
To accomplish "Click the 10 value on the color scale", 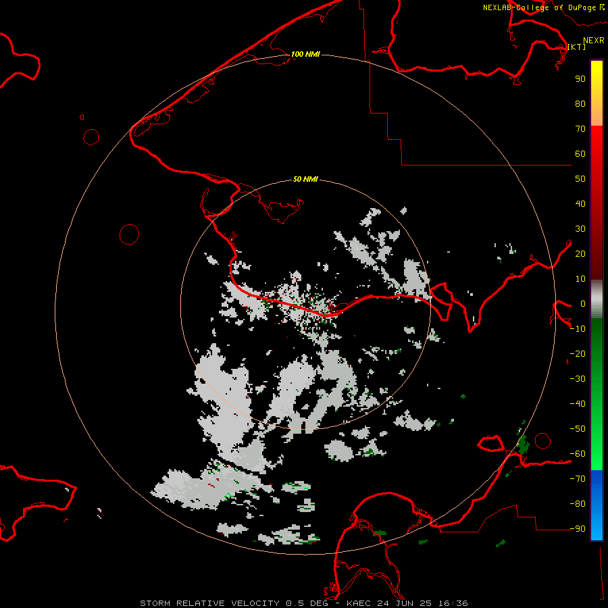I will point(580,279).
